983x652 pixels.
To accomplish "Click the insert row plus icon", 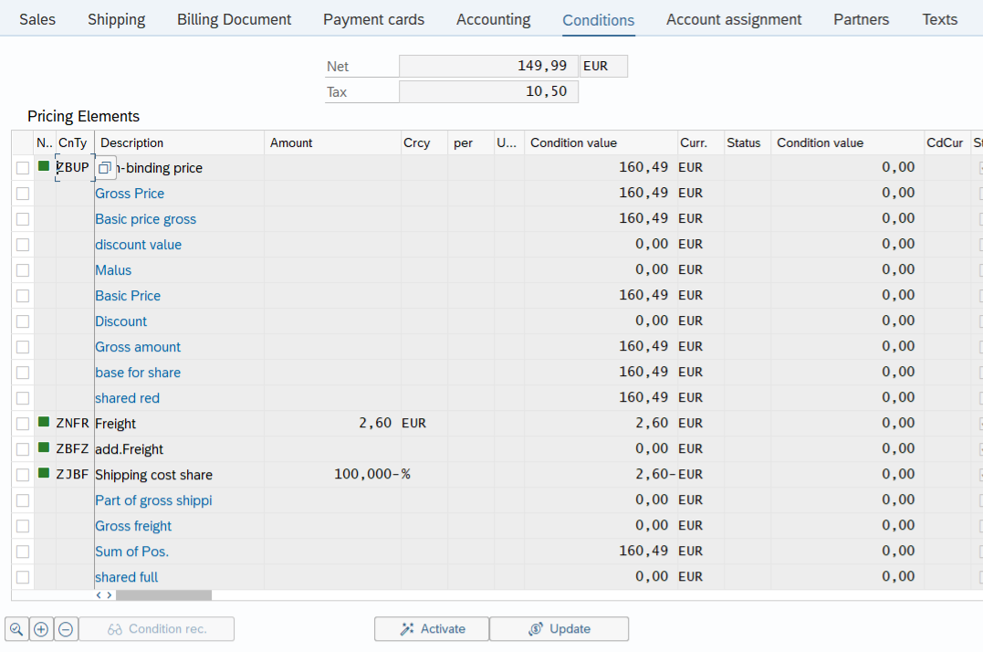I will tap(41, 629).
